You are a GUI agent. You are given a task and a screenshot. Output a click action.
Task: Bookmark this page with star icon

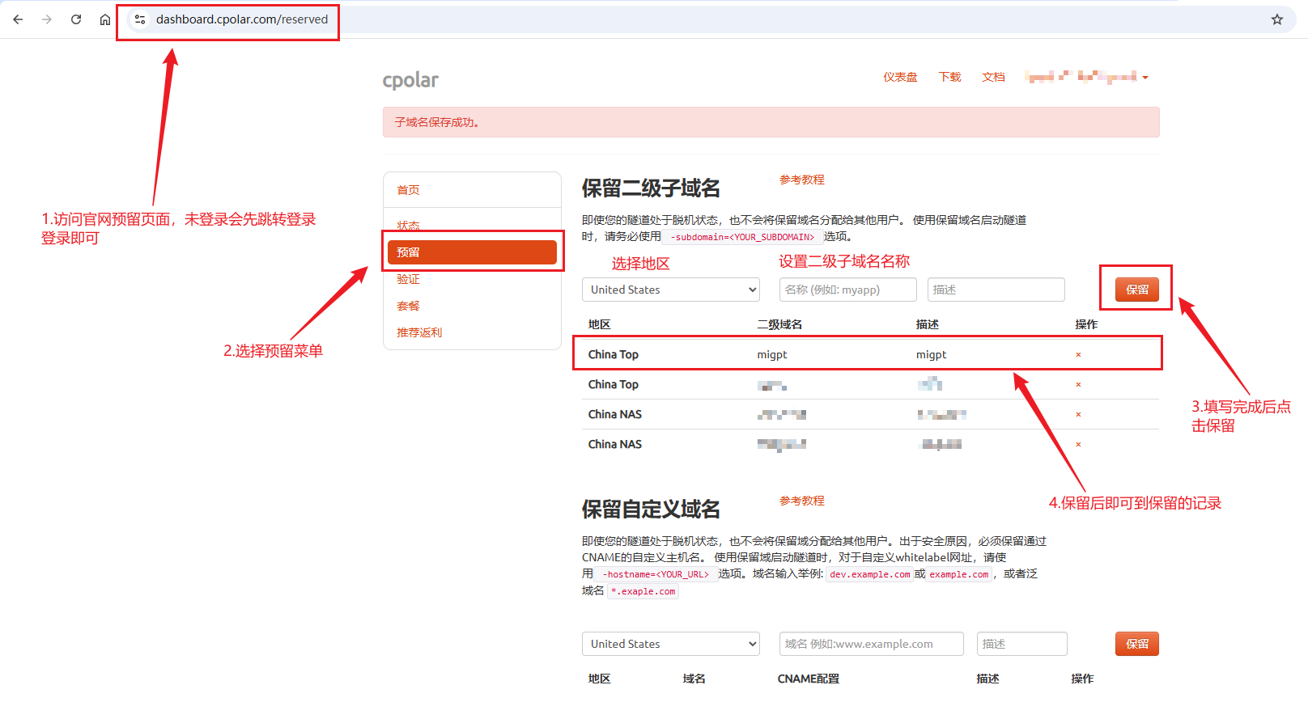[x=1277, y=19]
